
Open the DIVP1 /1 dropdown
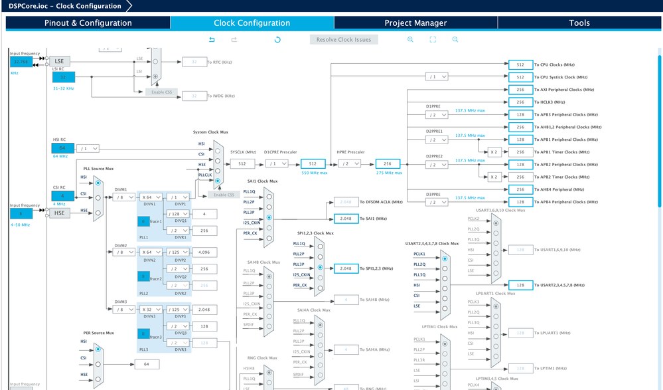pos(178,197)
